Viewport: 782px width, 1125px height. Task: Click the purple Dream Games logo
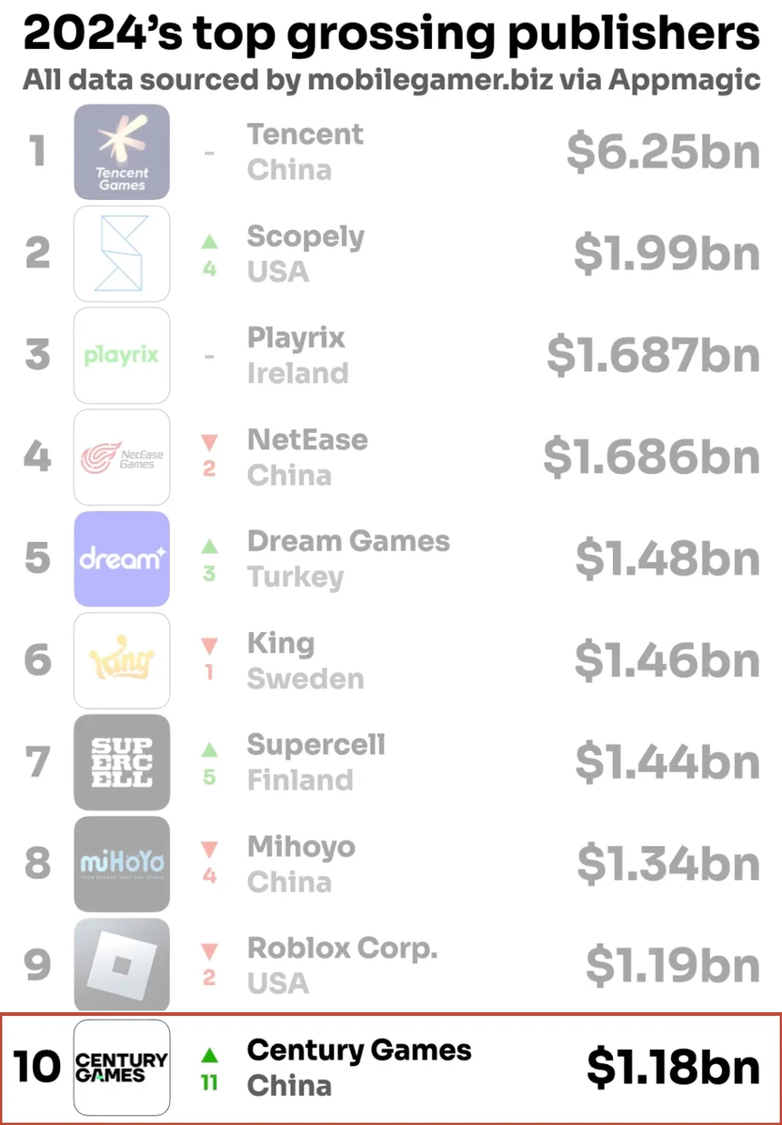[x=122, y=559]
